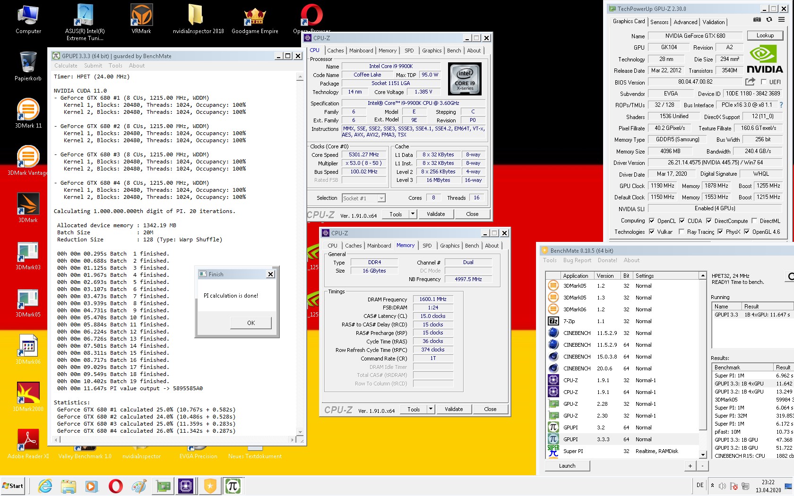Screen dimensions: 794x496
Task: Open the 3DMark03 desktop shortcut
Action: [28, 256]
